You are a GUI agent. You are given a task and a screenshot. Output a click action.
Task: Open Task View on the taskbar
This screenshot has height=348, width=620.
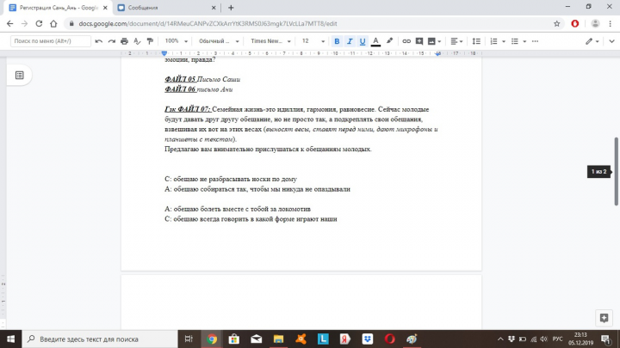189,339
